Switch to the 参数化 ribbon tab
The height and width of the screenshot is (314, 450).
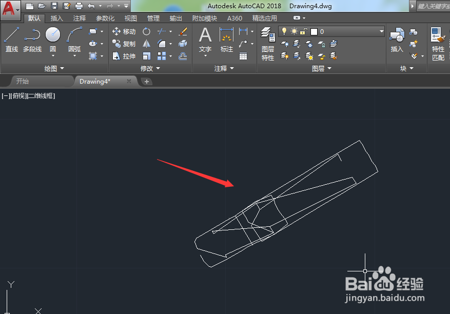pos(105,18)
